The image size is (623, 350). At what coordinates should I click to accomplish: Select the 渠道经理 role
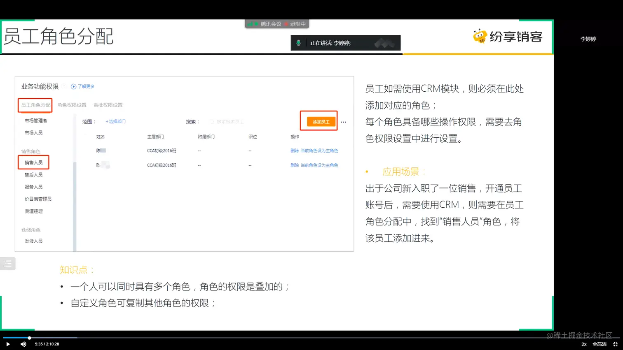(x=33, y=211)
